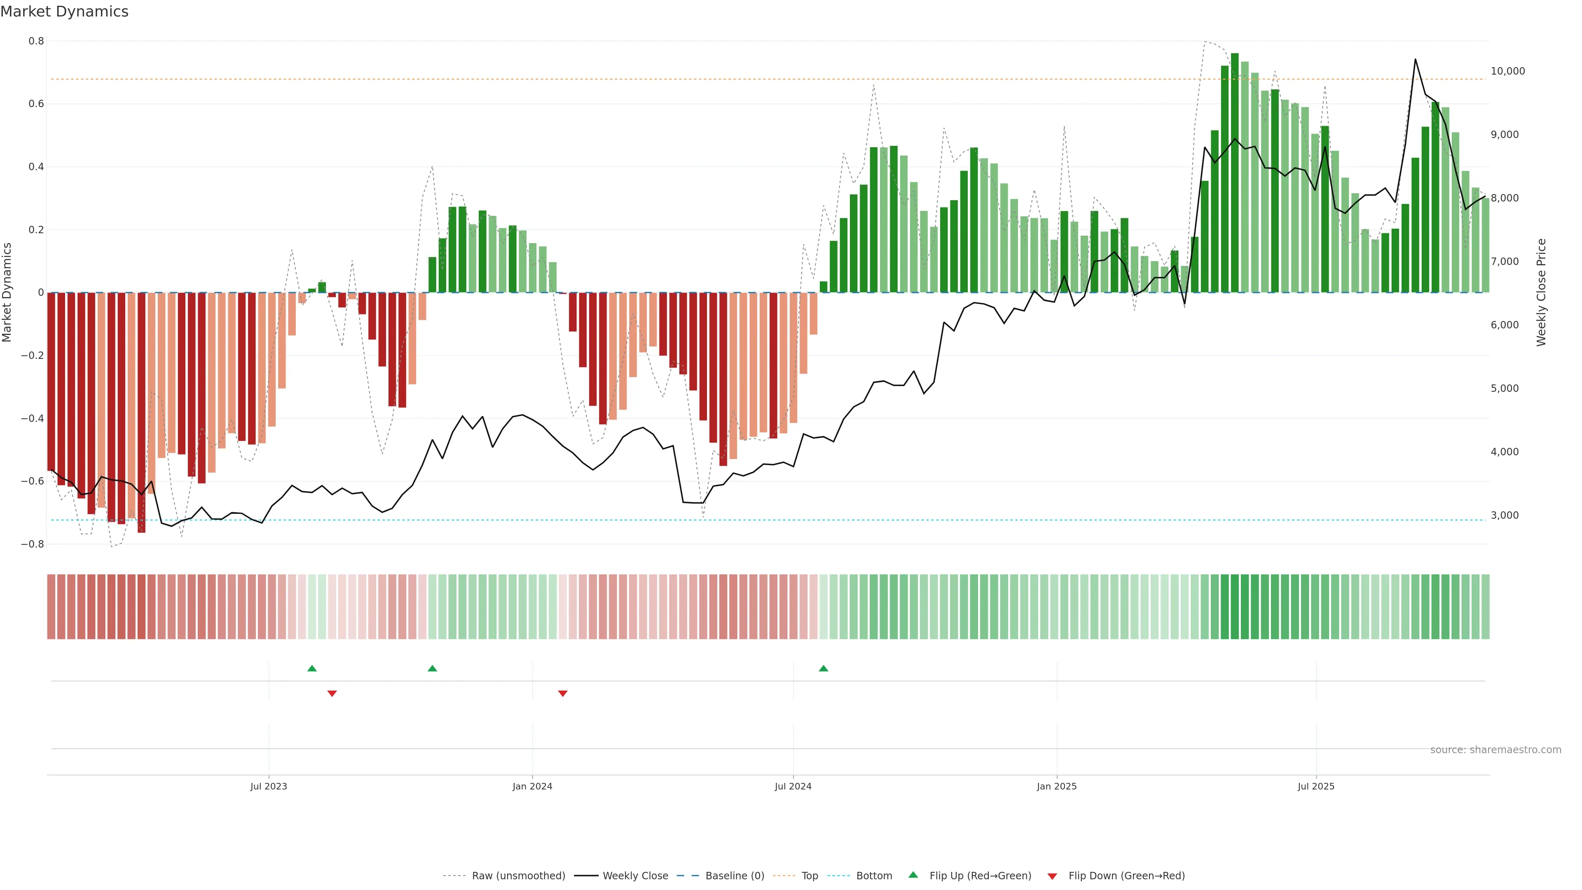The height and width of the screenshot is (890, 1582).
Task: Click the third green flip-up marker near Jul 2024
Action: pos(824,668)
